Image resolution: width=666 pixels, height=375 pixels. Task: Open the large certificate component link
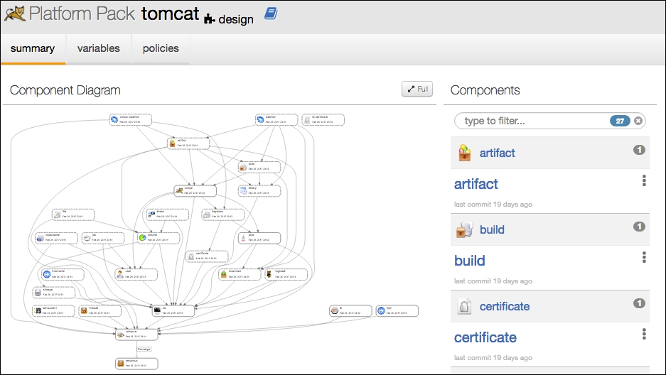(x=485, y=337)
